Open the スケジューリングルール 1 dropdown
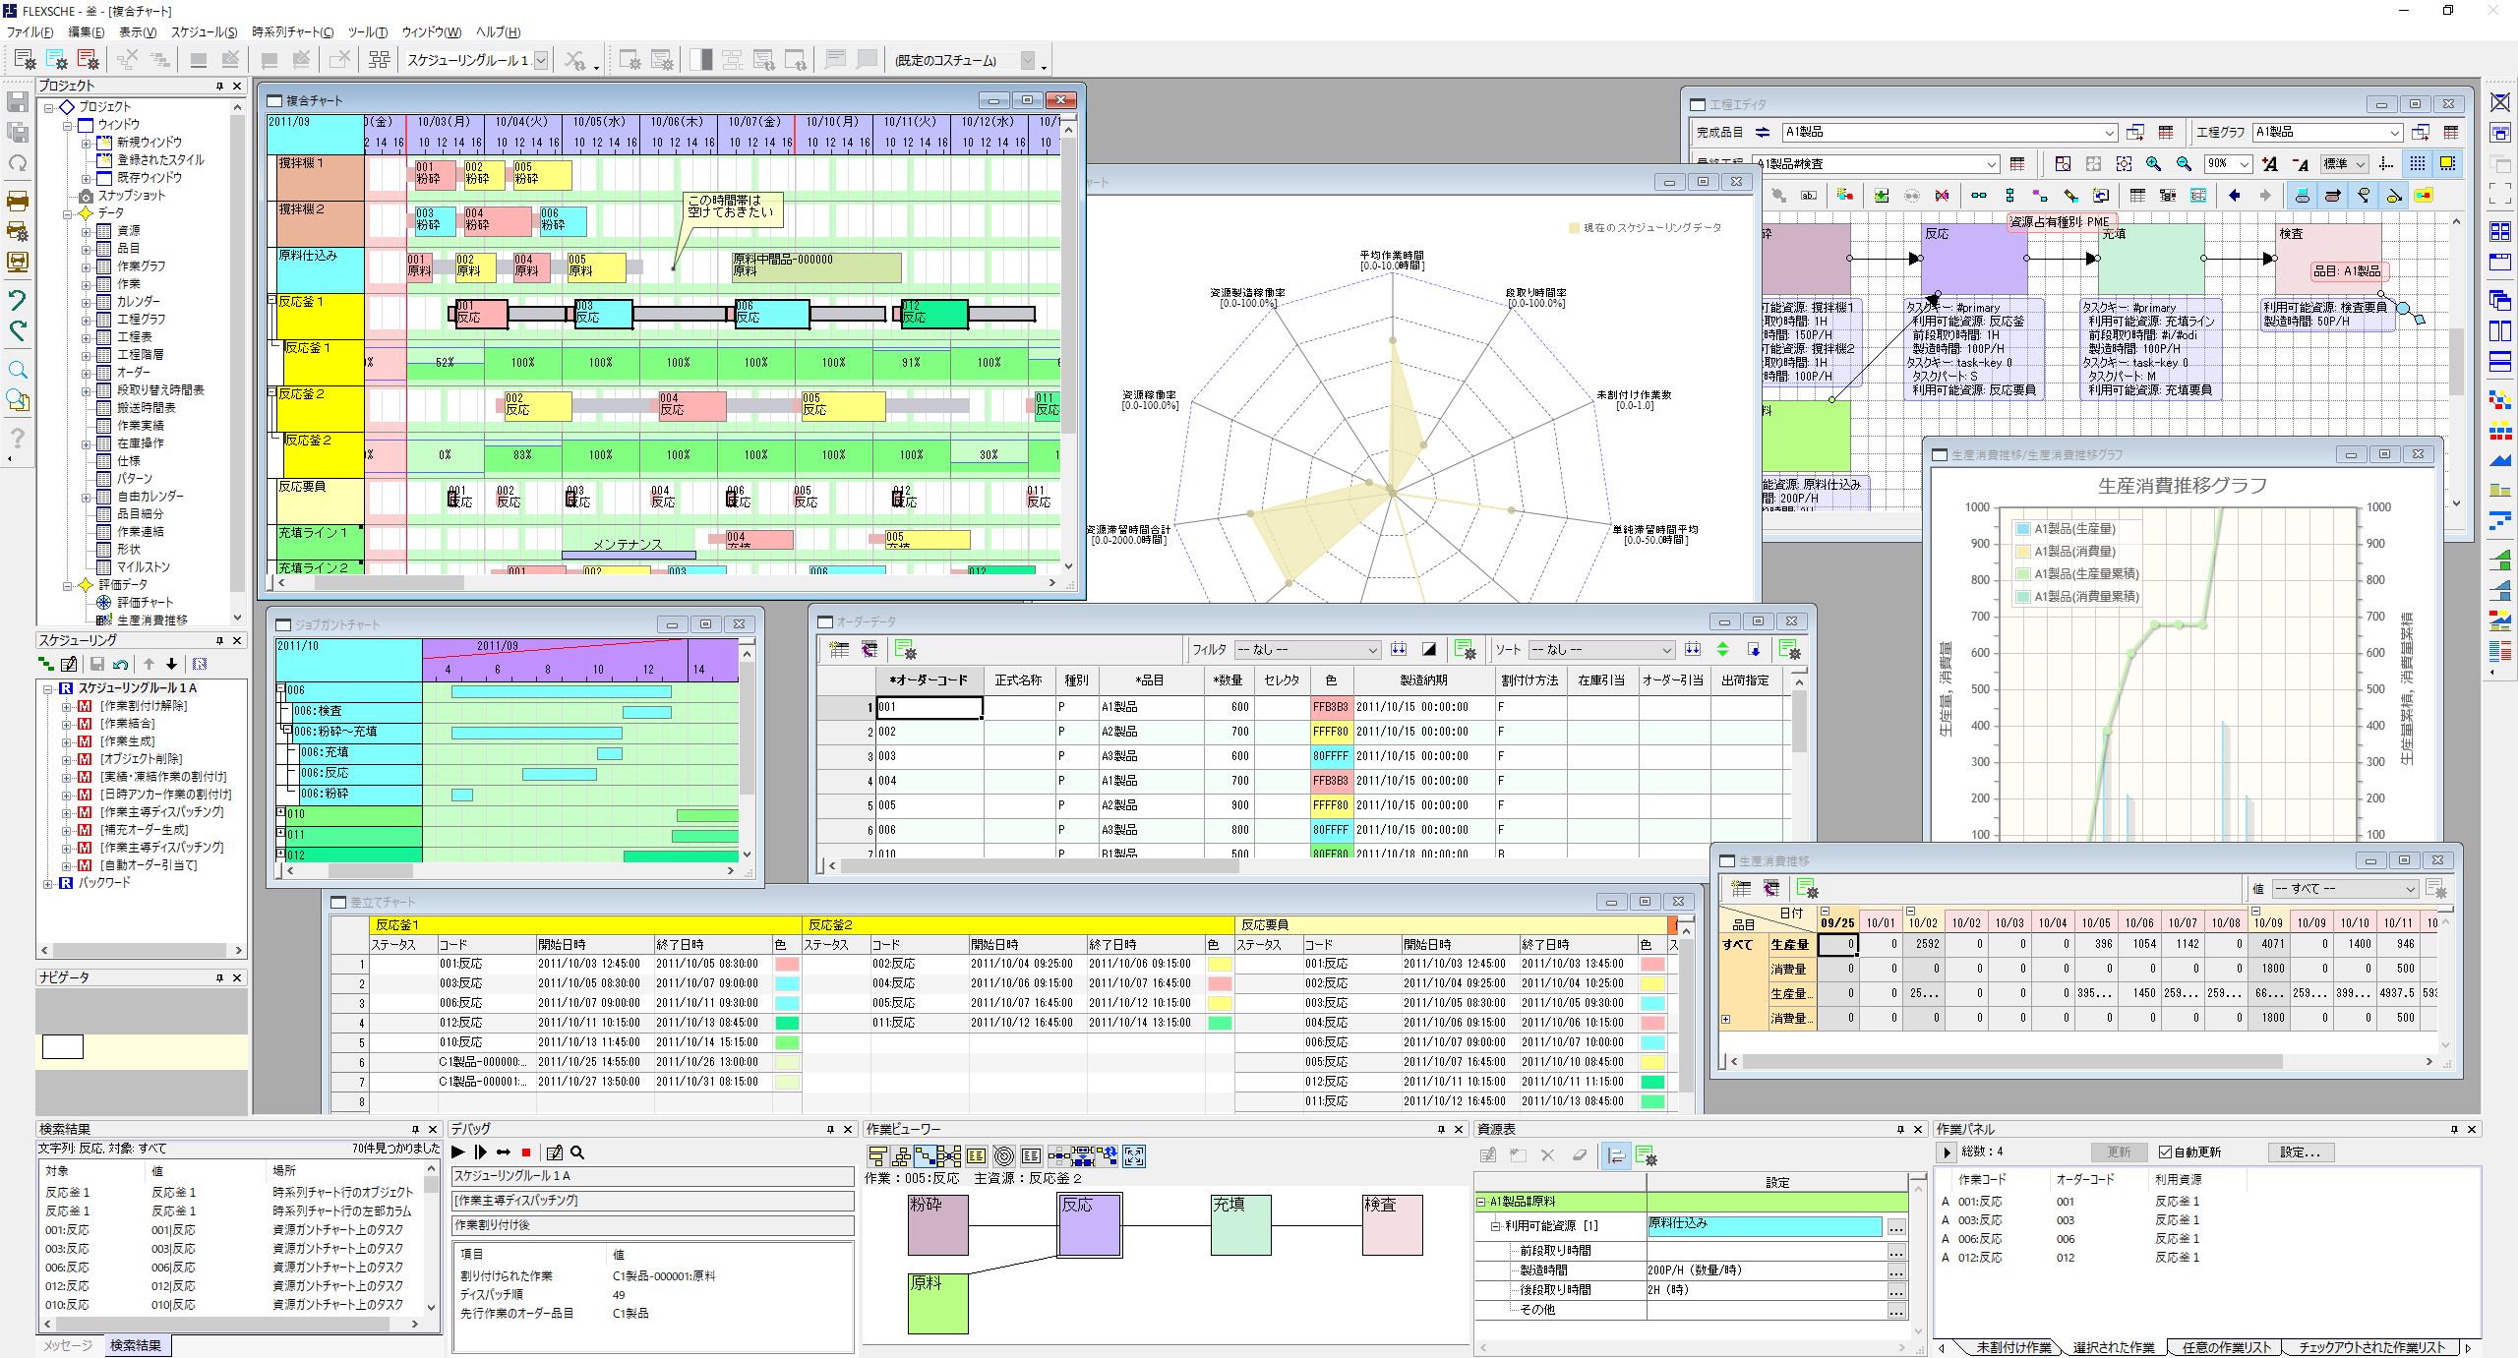 [540, 61]
